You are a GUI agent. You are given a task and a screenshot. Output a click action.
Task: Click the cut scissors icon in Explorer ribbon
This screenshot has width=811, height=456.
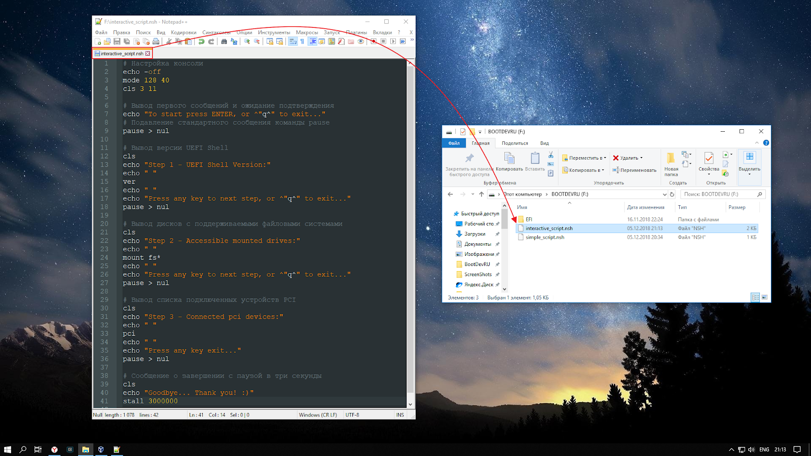pyautogui.click(x=550, y=155)
